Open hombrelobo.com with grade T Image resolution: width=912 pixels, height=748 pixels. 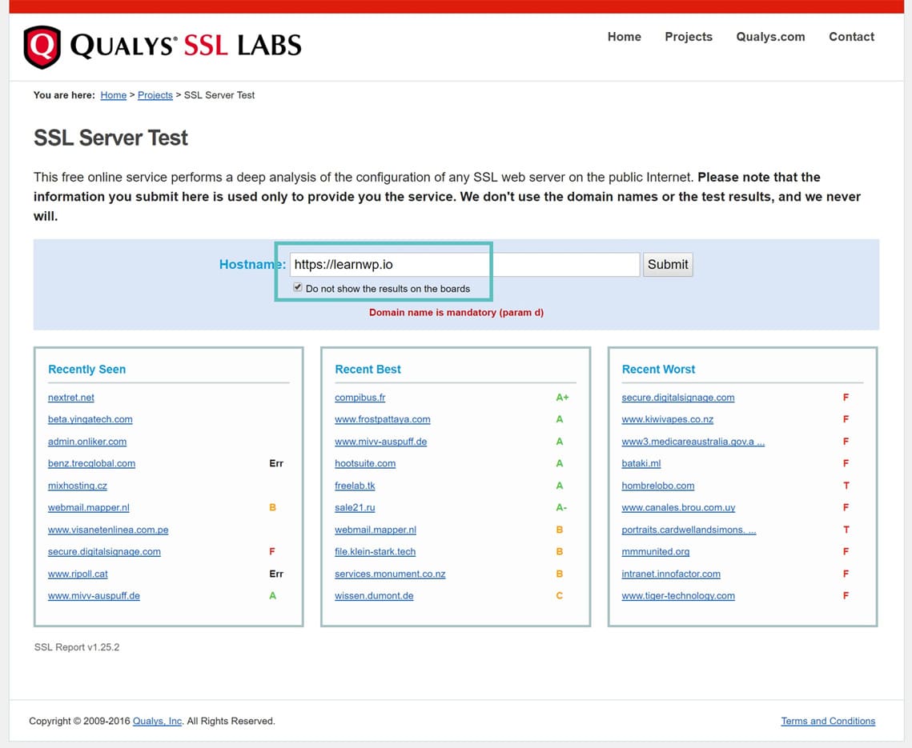point(658,485)
